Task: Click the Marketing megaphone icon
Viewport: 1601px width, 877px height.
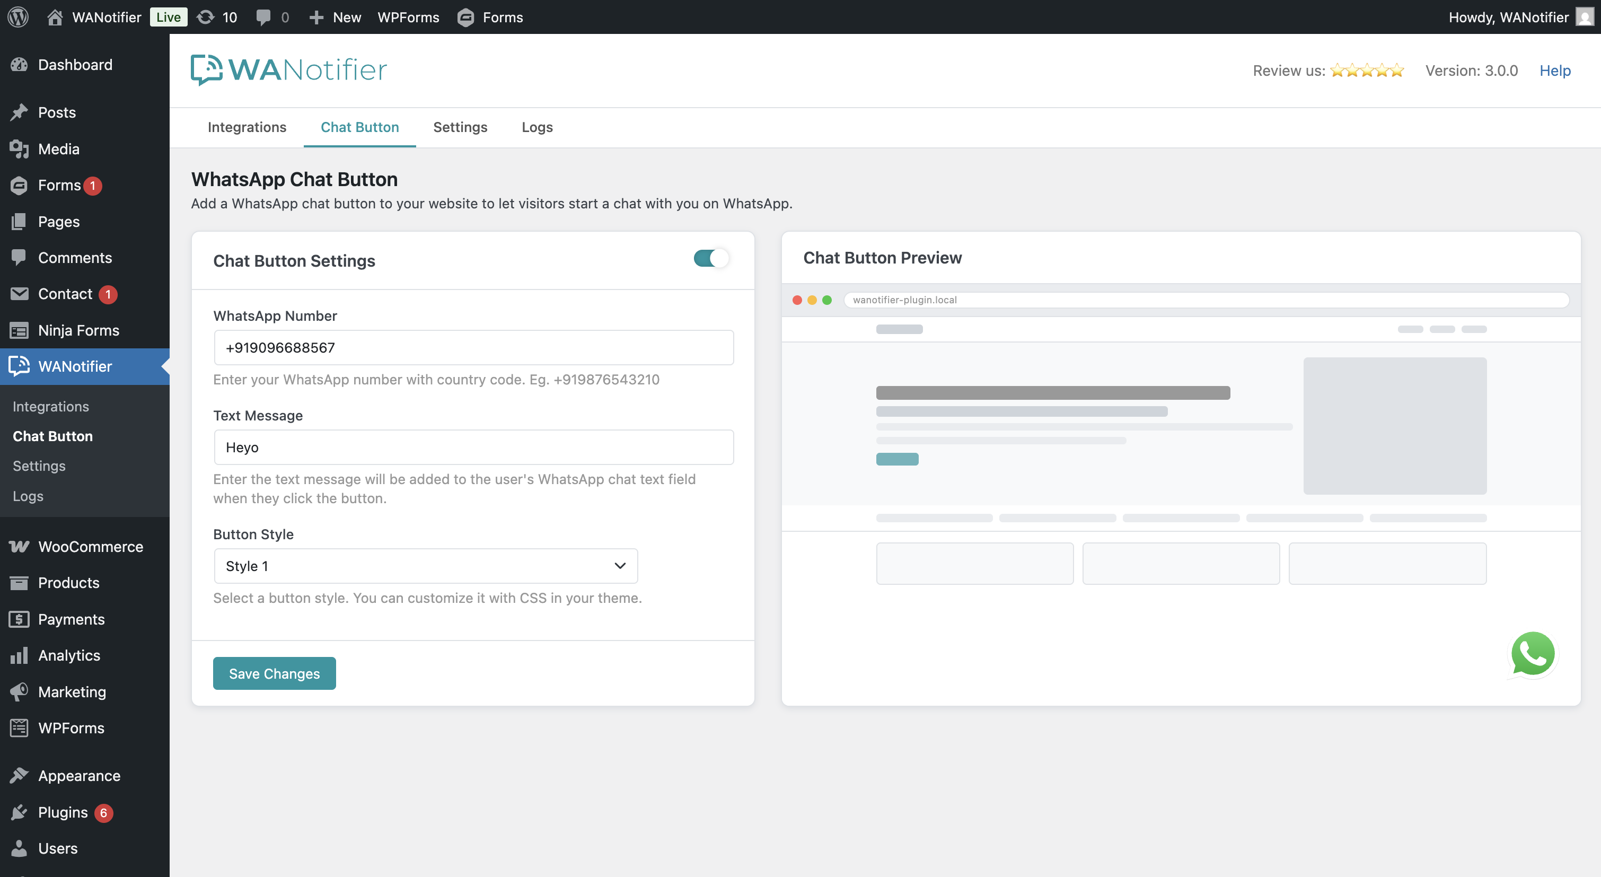Action: pyautogui.click(x=19, y=691)
